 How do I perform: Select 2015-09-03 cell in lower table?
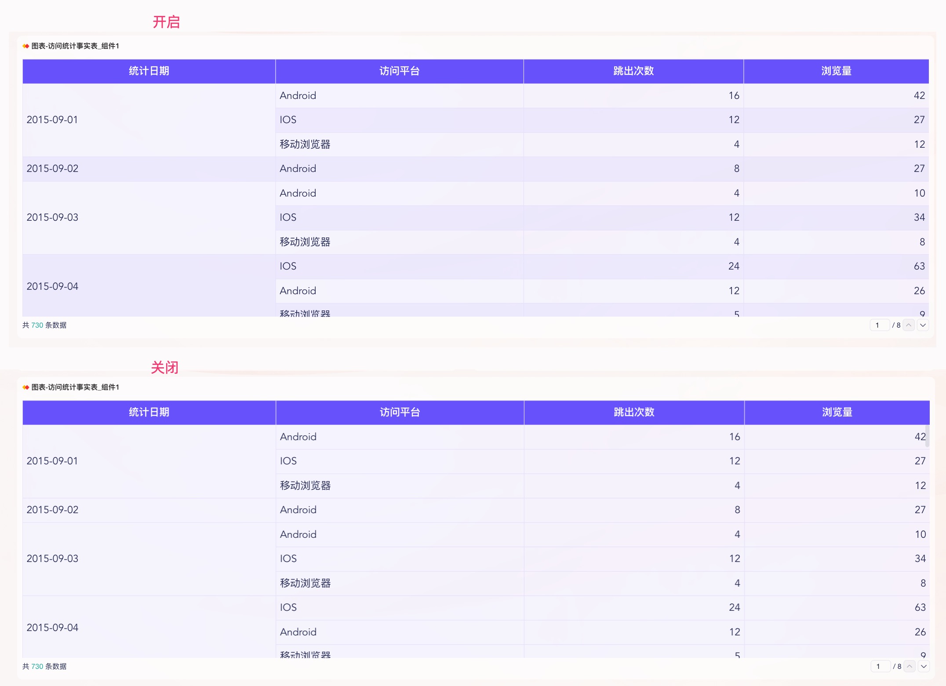(x=149, y=559)
